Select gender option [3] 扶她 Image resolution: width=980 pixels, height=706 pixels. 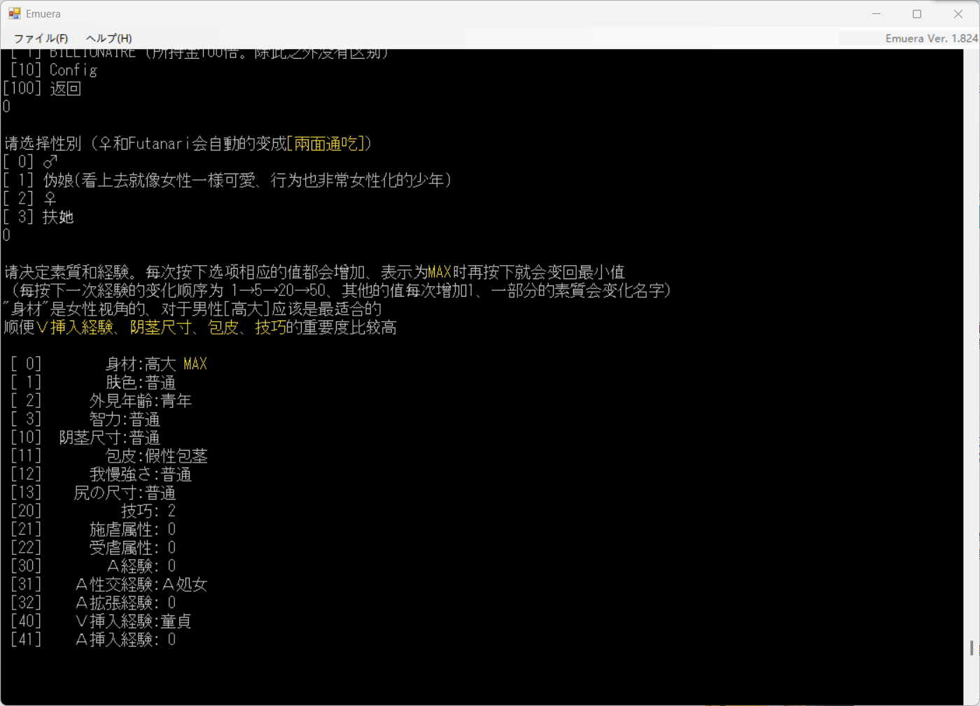[x=38, y=217]
